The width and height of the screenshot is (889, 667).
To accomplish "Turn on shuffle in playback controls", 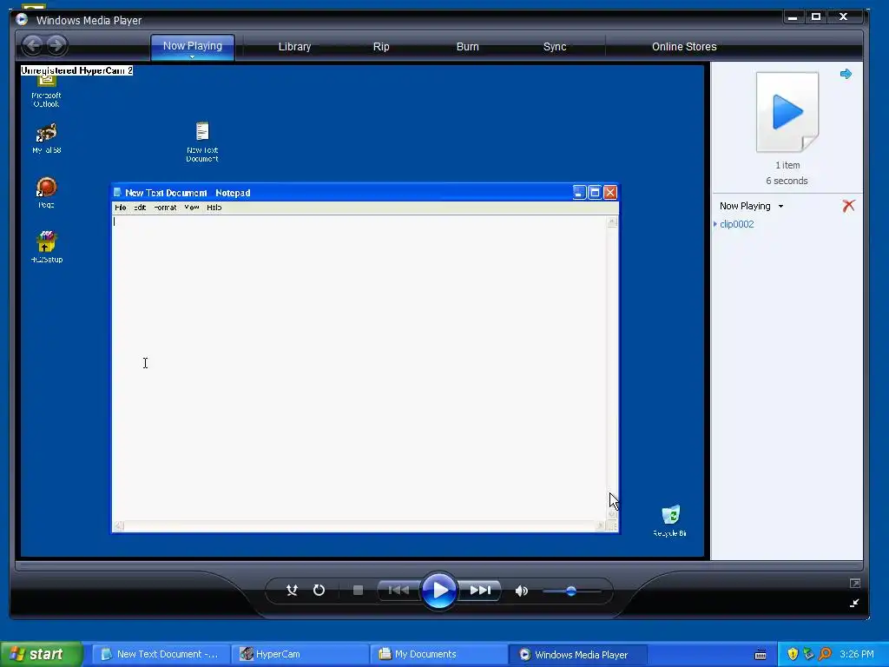I will [292, 591].
